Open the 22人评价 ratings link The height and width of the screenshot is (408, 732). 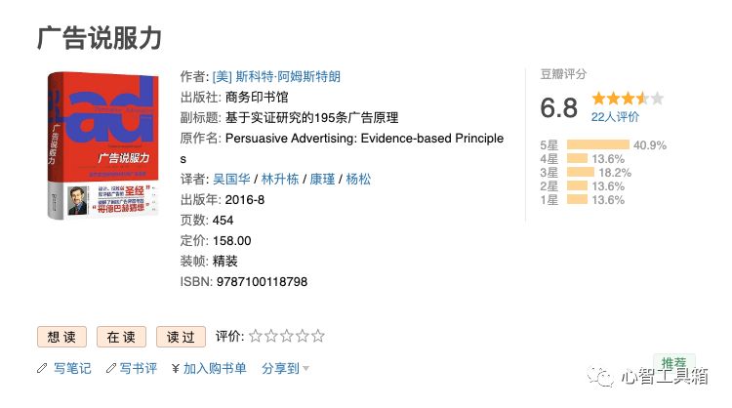coord(615,117)
